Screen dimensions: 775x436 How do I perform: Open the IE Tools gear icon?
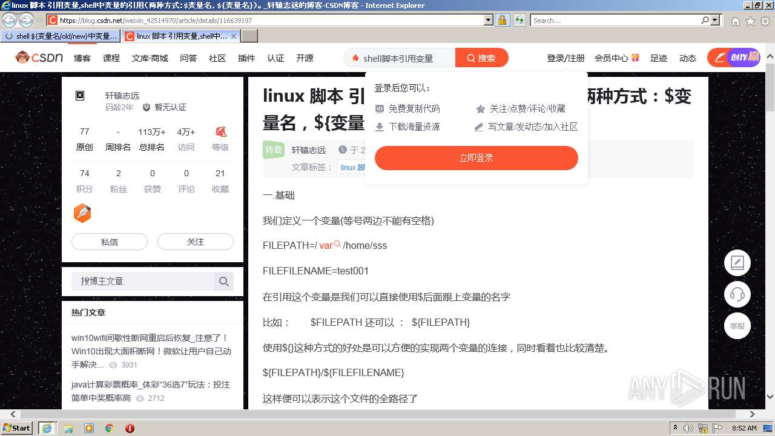(x=765, y=21)
